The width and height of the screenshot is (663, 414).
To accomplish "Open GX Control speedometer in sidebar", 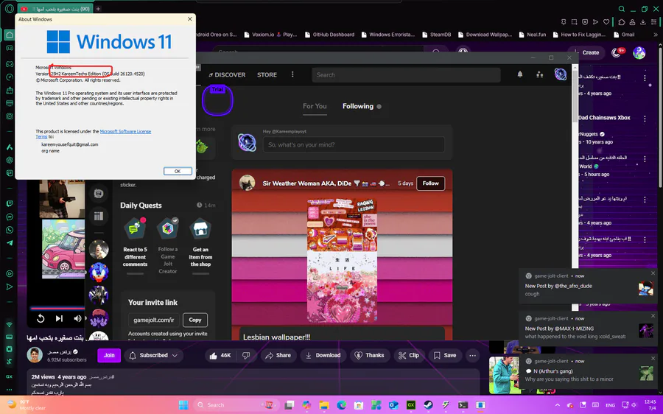I will click(x=10, y=77).
